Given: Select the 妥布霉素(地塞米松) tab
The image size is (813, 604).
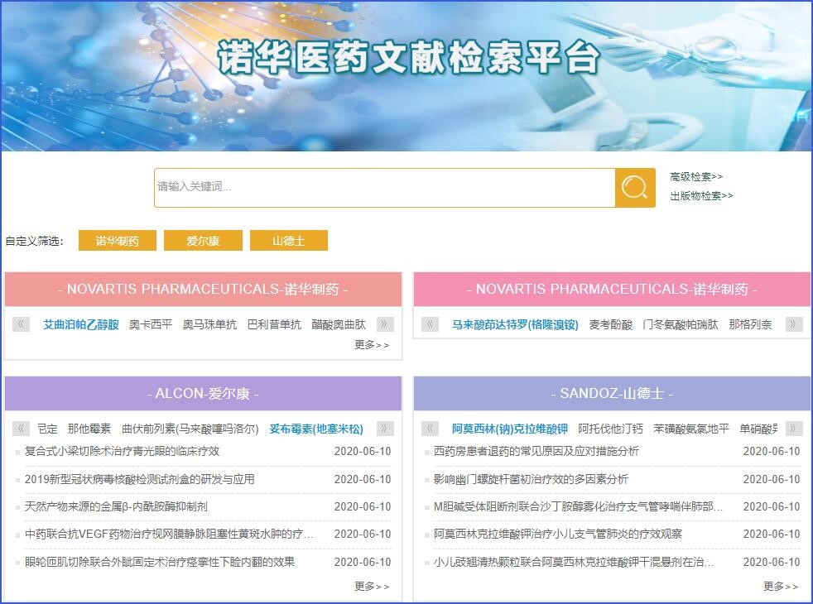Looking at the screenshot, I should tap(316, 429).
